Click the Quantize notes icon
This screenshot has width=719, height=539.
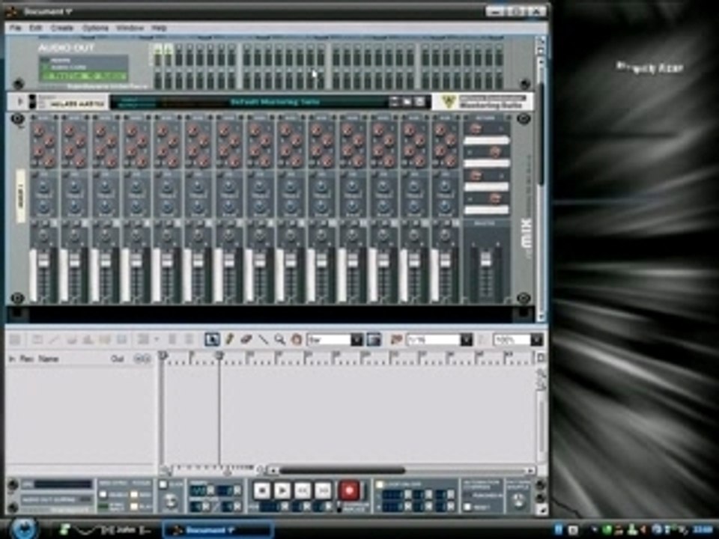pyautogui.click(x=396, y=340)
